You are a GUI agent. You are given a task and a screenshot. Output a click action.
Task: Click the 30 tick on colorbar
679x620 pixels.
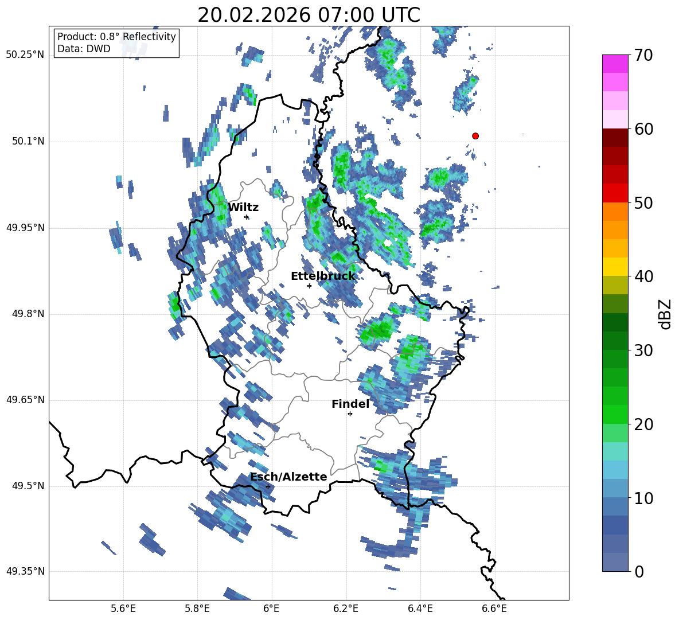click(x=643, y=350)
